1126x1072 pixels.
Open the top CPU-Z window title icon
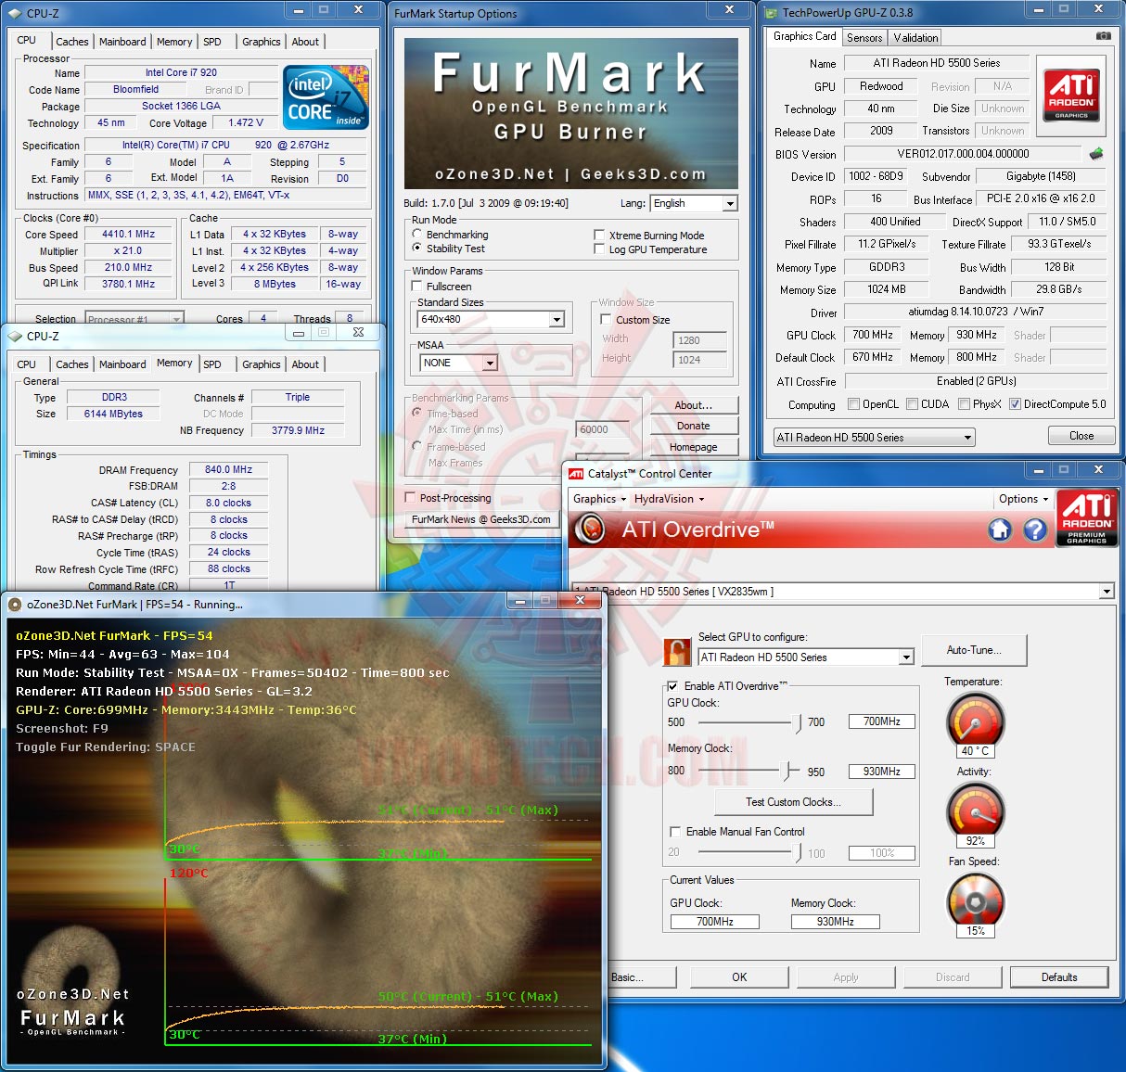(x=15, y=13)
